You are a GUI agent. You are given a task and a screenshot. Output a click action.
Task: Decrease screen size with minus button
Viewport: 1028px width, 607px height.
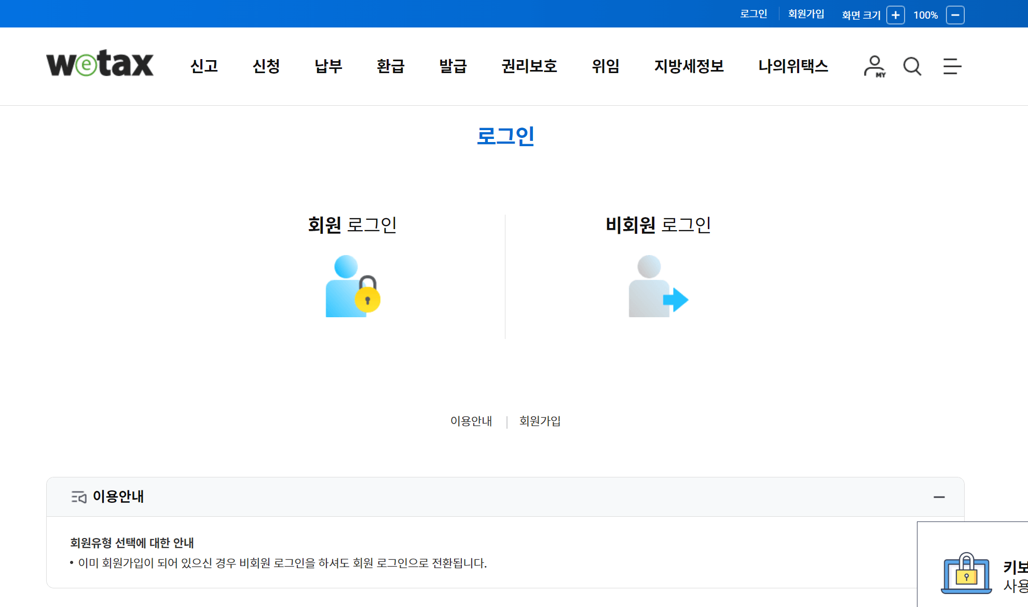point(955,15)
